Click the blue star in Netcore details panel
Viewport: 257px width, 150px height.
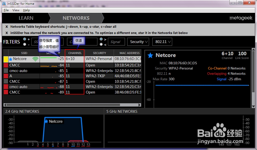pos(150,55)
